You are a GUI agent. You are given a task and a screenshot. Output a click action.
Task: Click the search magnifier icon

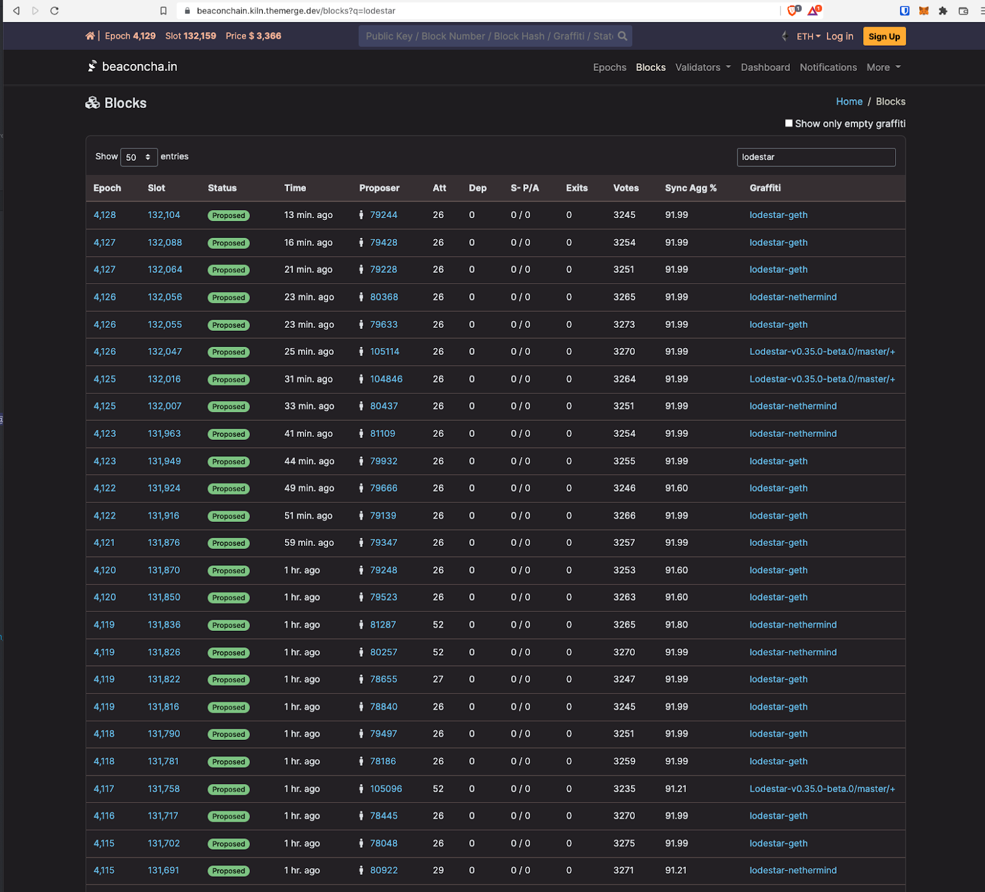[x=622, y=36]
